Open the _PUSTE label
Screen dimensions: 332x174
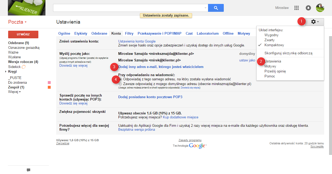pyautogui.click(x=15, y=78)
